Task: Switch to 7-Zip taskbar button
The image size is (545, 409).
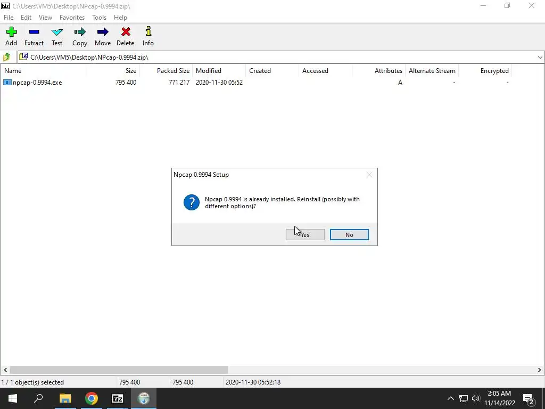Action: 118,398
